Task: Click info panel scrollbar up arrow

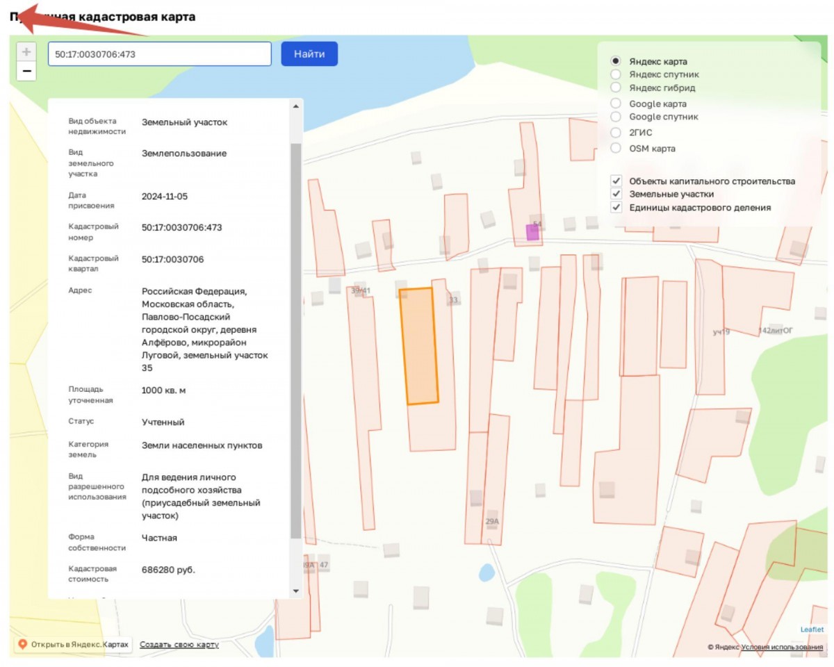Action: (296, 106)
